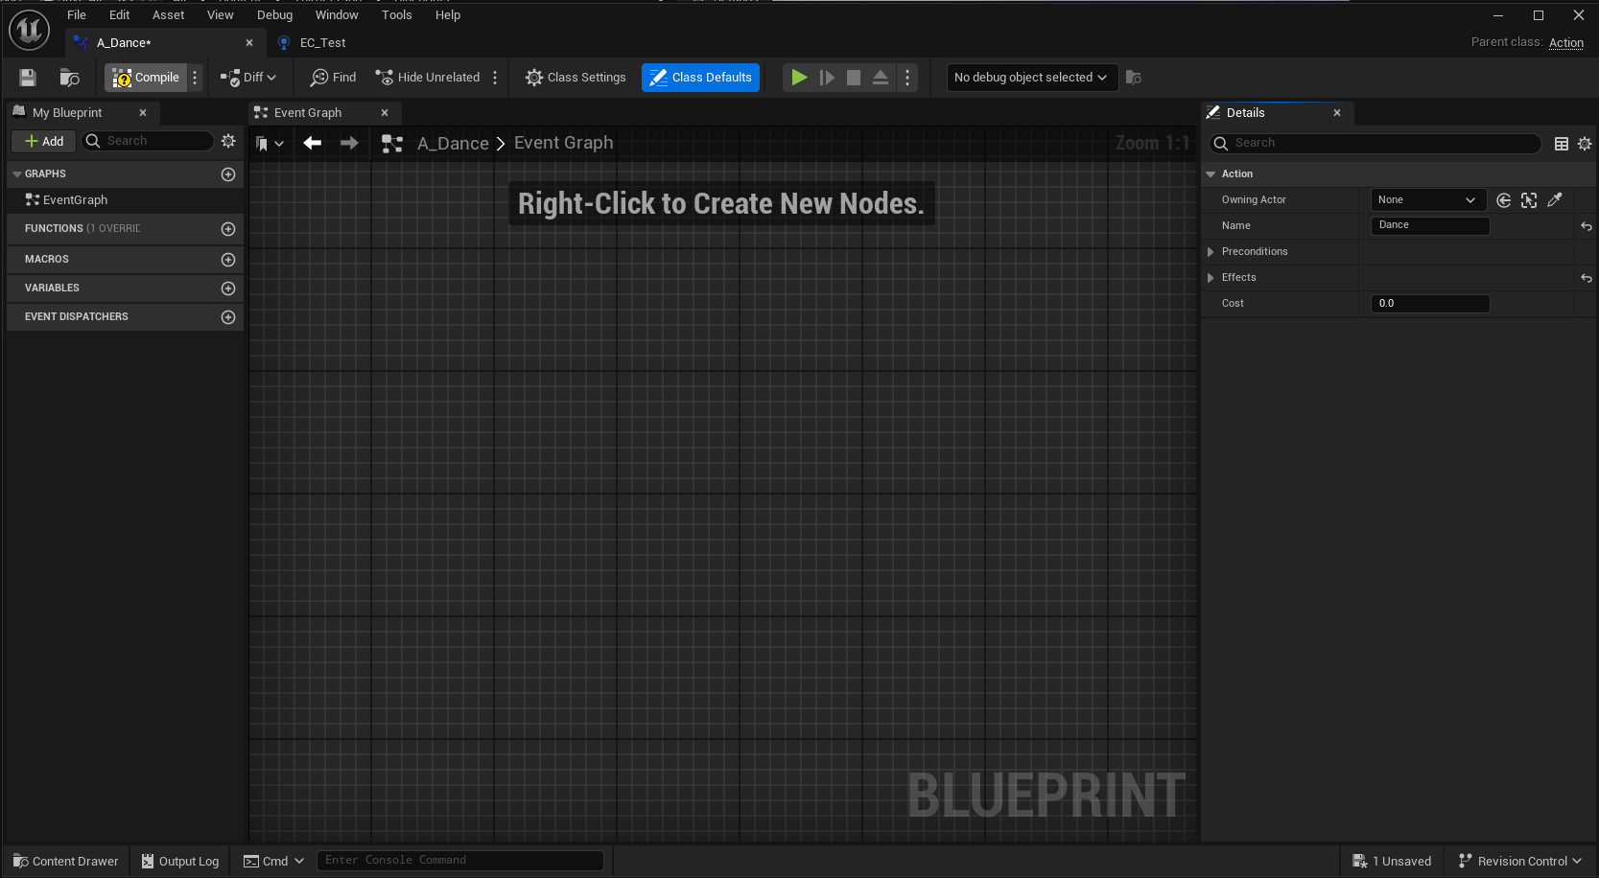Click the Stop simulation icon

tap(854, 78)
